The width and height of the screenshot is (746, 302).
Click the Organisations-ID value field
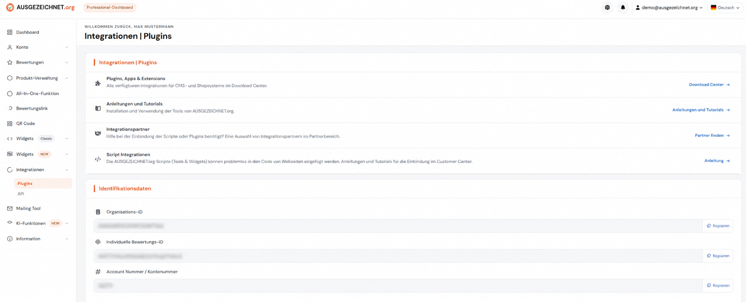coord(398,226)
